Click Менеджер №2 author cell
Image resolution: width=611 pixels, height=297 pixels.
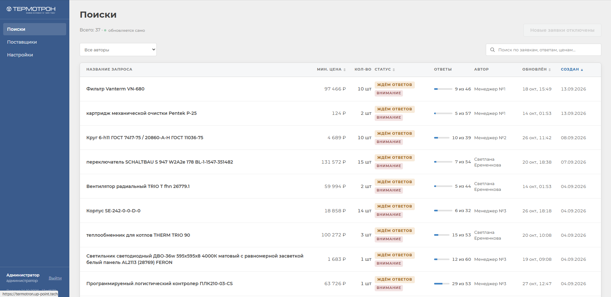(x=490, y=138)
